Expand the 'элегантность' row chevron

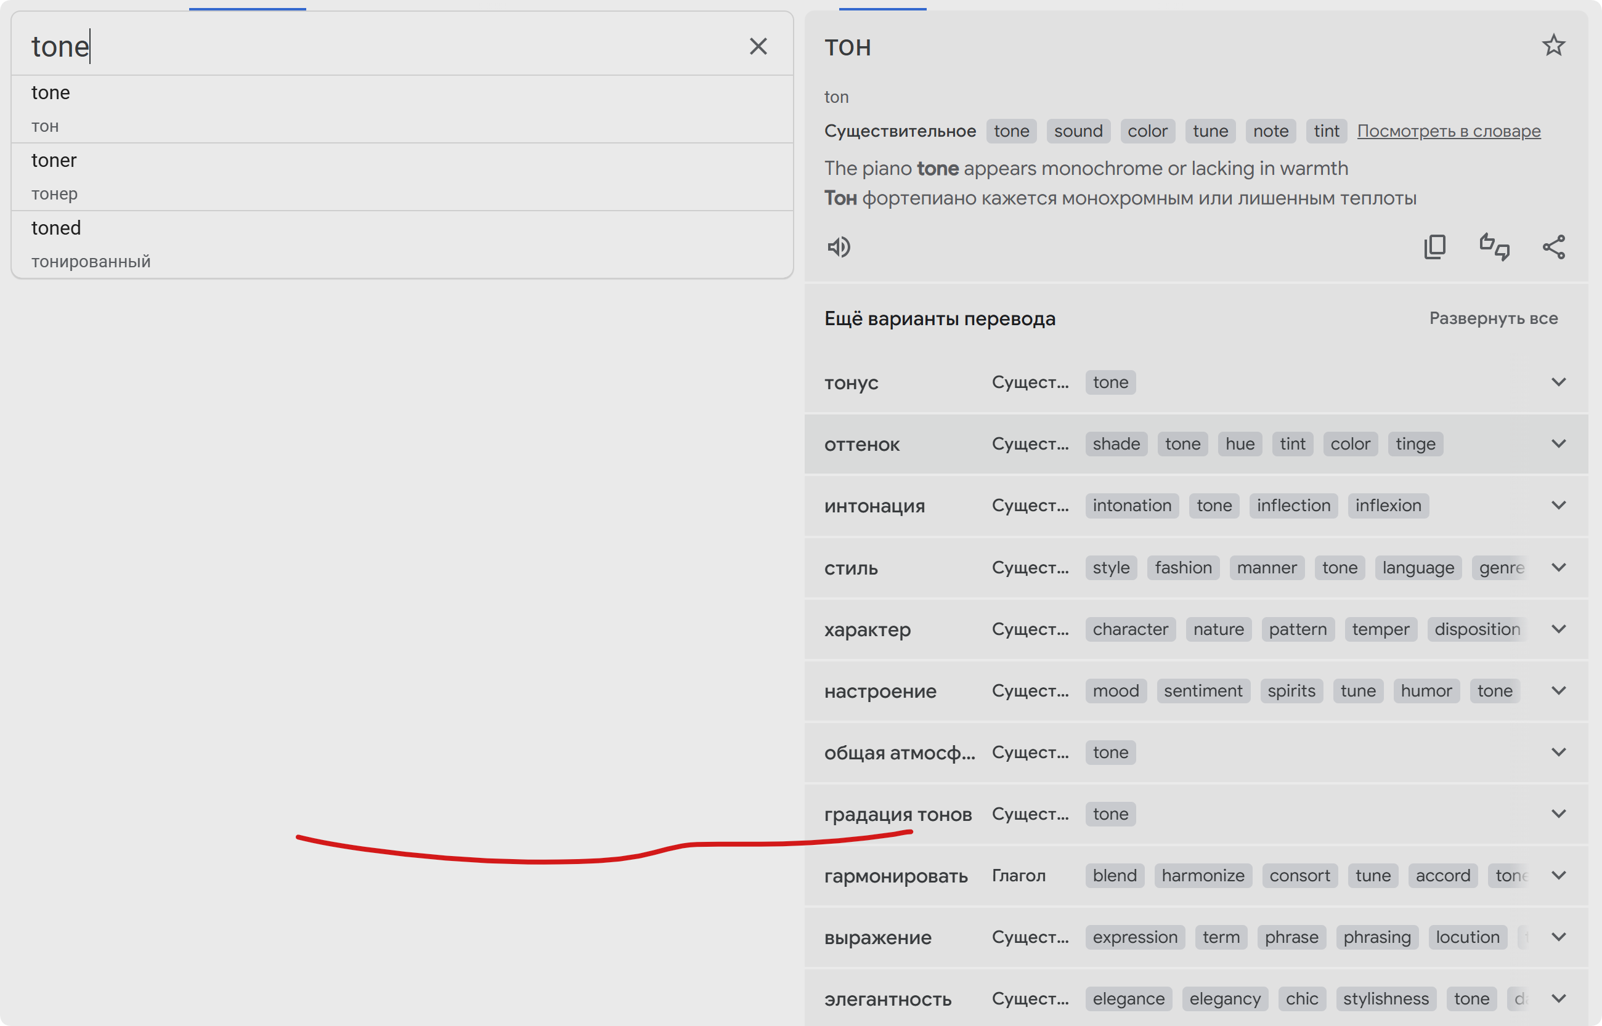1558,999
